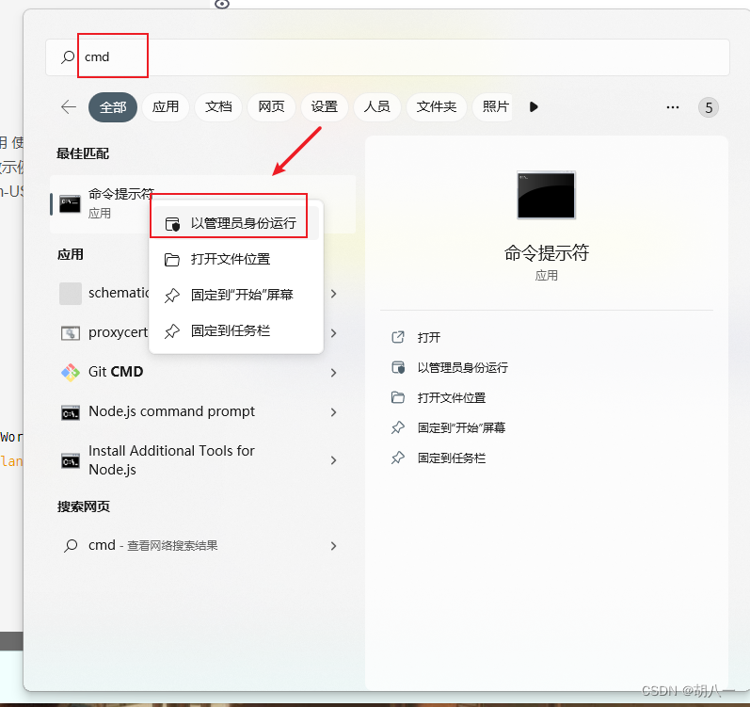Select the 文档 filter tab
The height and width of the screenshot is (707, 750).
pos(218,106)
